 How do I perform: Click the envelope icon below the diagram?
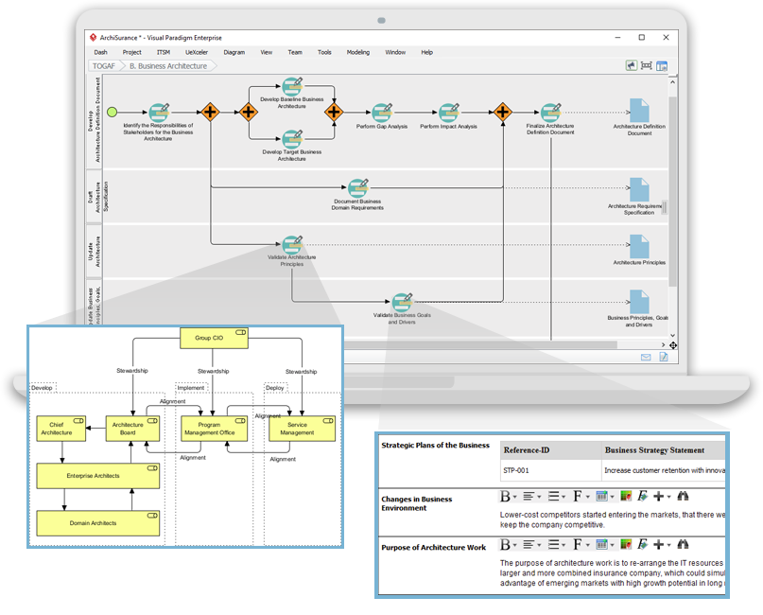tap(646, 358)
